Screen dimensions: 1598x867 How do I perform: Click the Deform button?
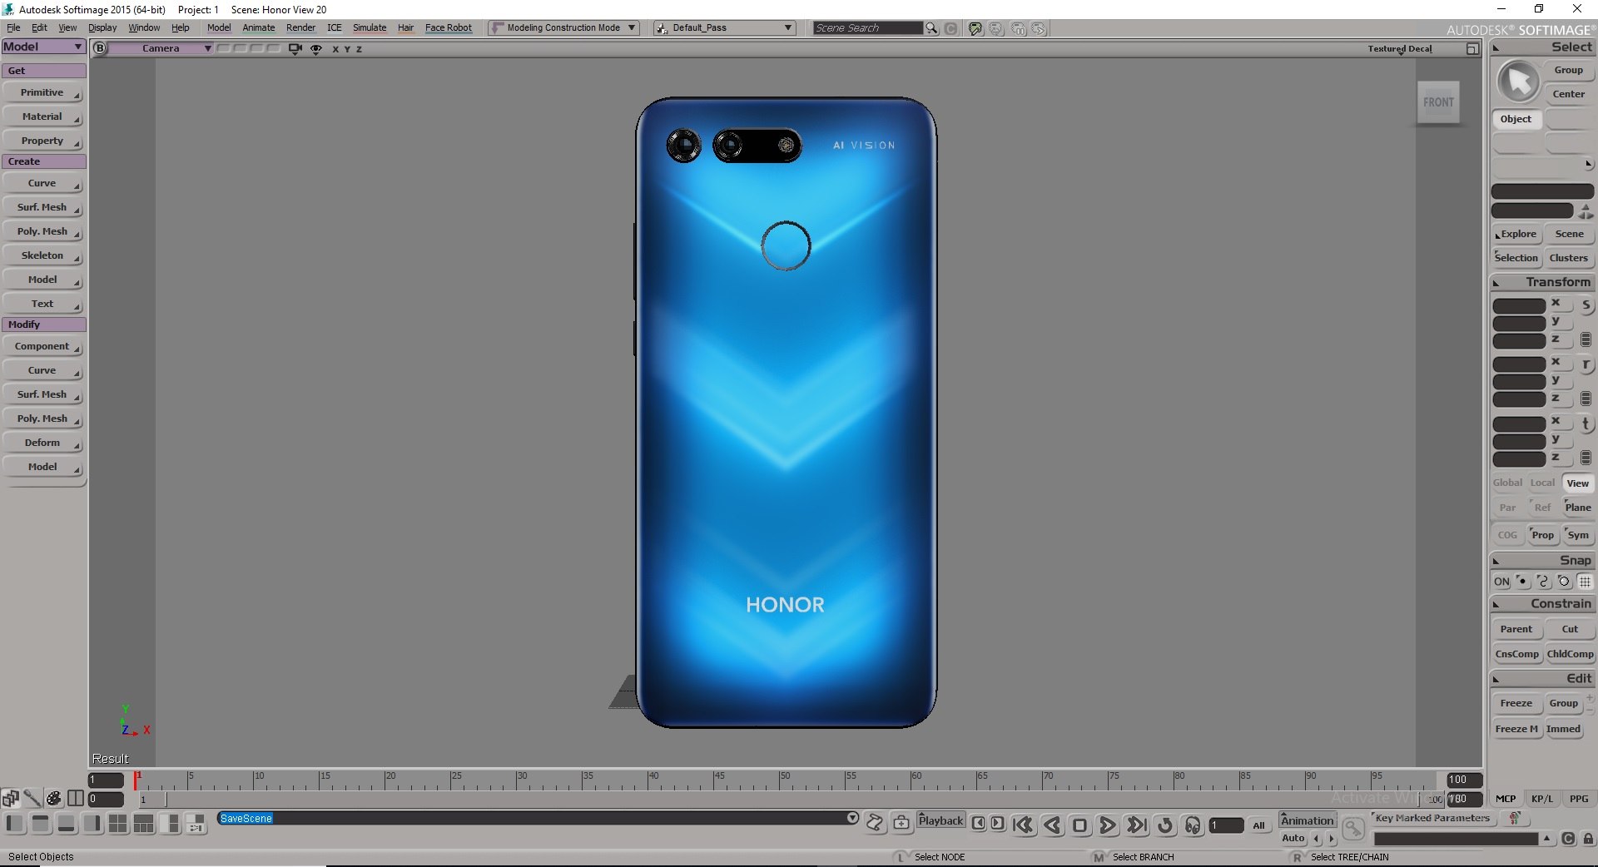[42, 443]
